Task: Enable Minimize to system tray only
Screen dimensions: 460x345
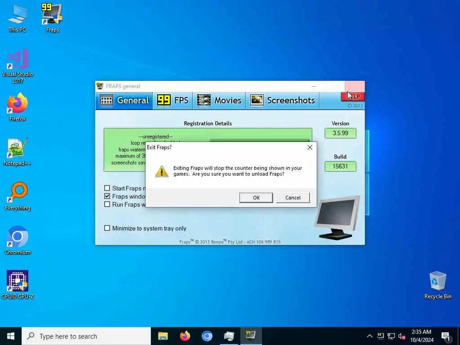Action: tap(107, 228)
